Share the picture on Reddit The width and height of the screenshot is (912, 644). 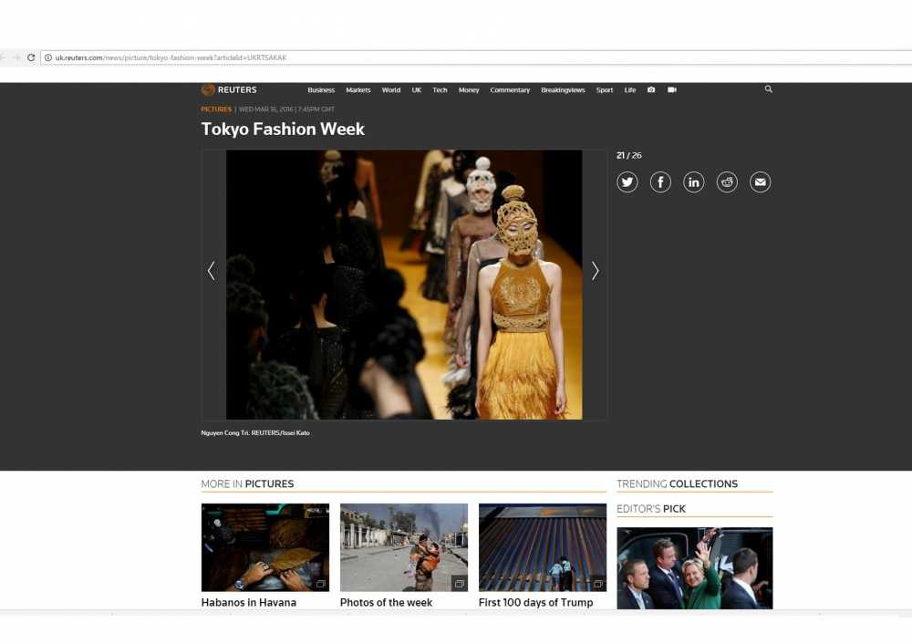pos(727,182)
